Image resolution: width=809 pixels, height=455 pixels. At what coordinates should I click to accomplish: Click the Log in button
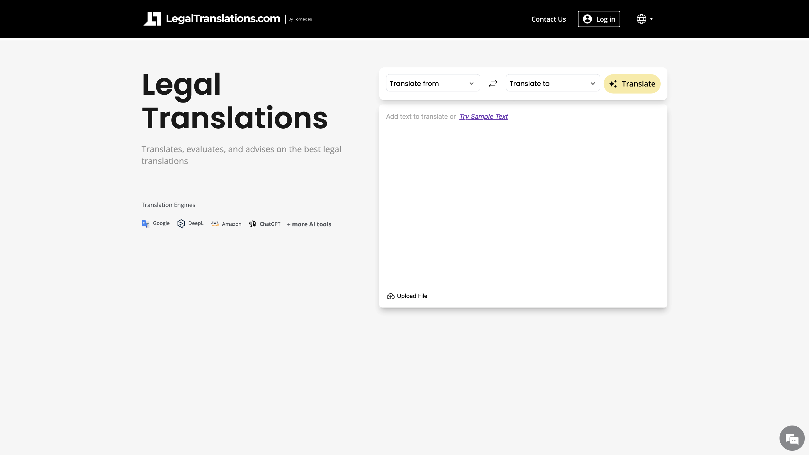[x=599, y=19]
